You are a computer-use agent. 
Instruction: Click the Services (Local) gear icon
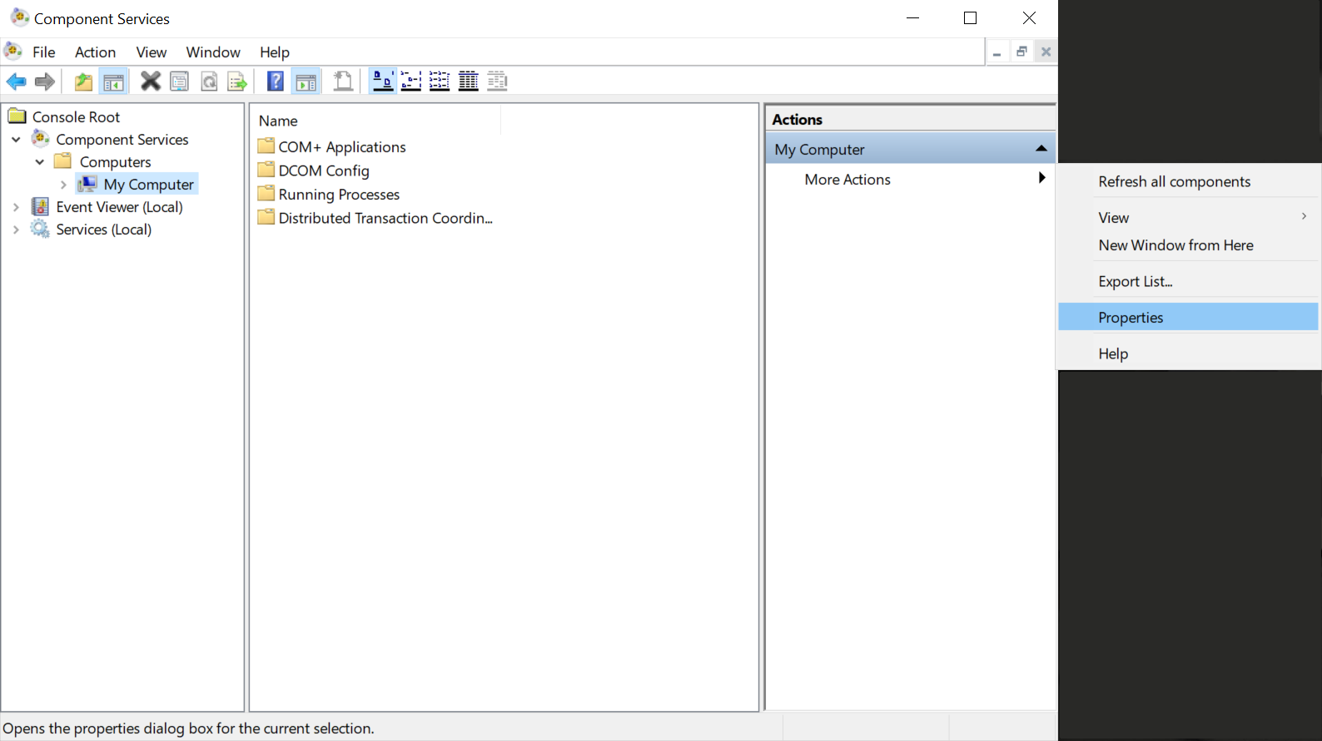tap(40, 229)
